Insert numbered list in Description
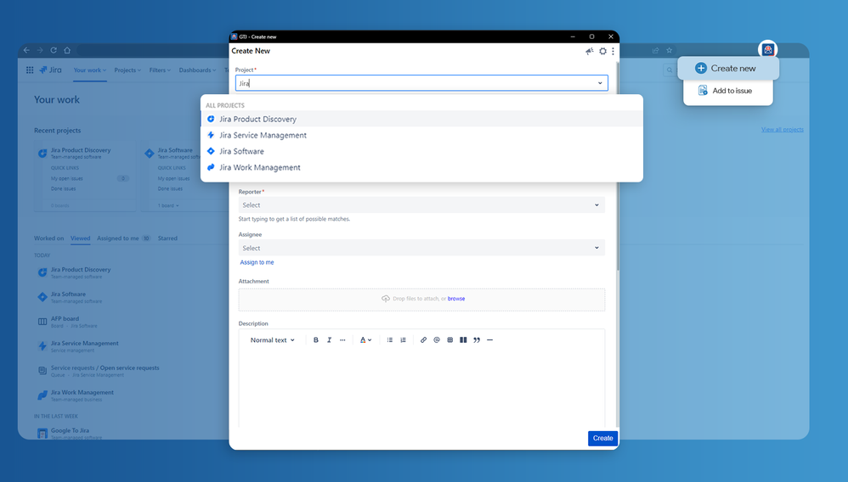The height and width of the screenshot is (482, 848). tap(403, 340)
